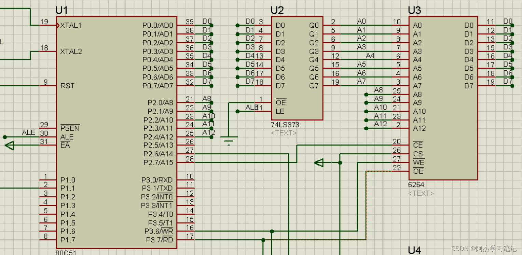Image resolution: width=522 pixels, height=255 pixels.
Task: Click the U4 reference label
Action: 414,250
